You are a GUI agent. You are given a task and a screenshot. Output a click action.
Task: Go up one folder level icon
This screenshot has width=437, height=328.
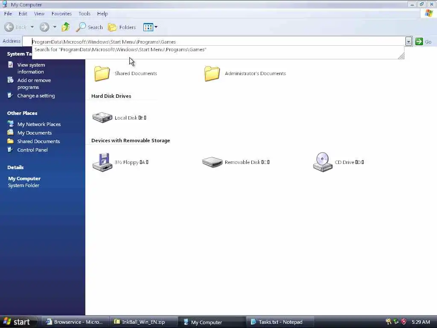point(66,27)
